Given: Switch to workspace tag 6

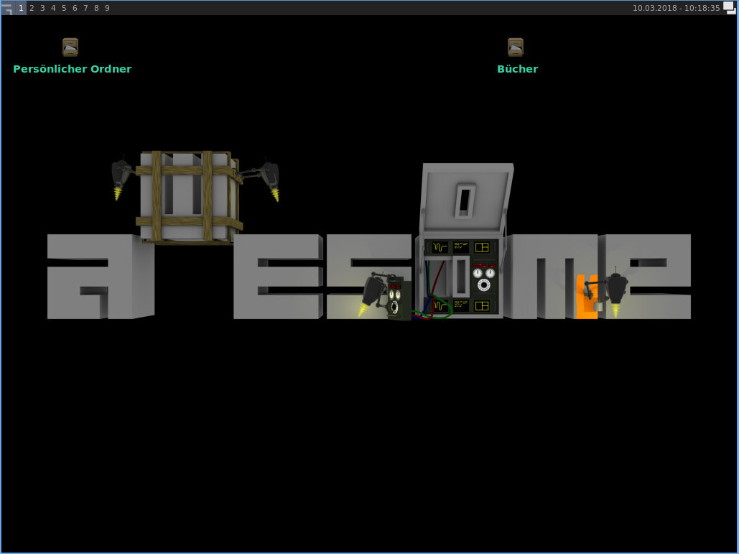Looking at the screenshot, I should coord(75,8).
